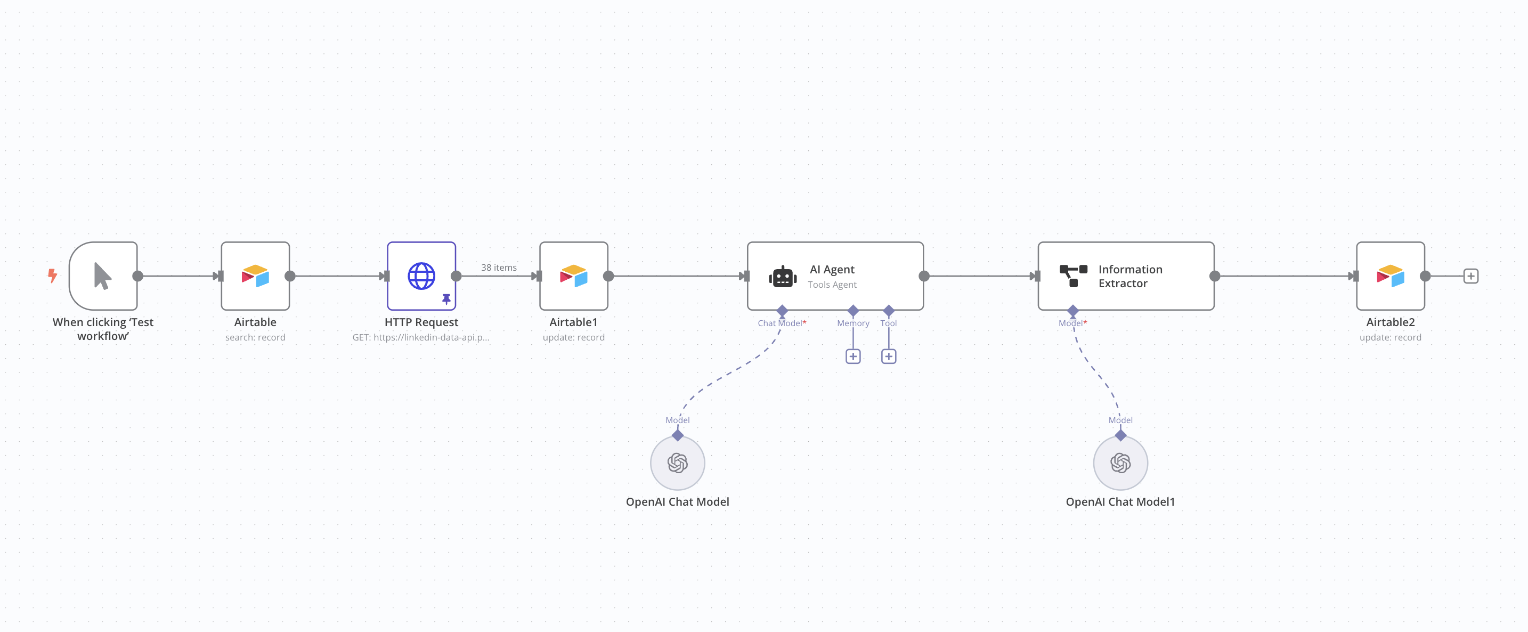The height and width of the screenshot is (632, 1528).
Task: Select the Airtable1 update record node
Action: click(x=574, y=276)
